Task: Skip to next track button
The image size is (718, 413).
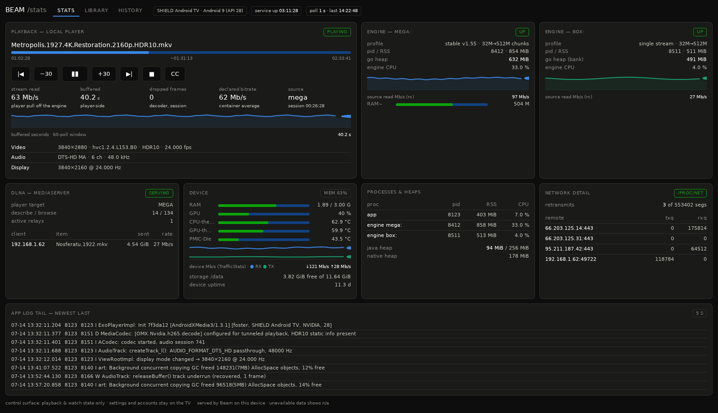Action: point(129,74)
